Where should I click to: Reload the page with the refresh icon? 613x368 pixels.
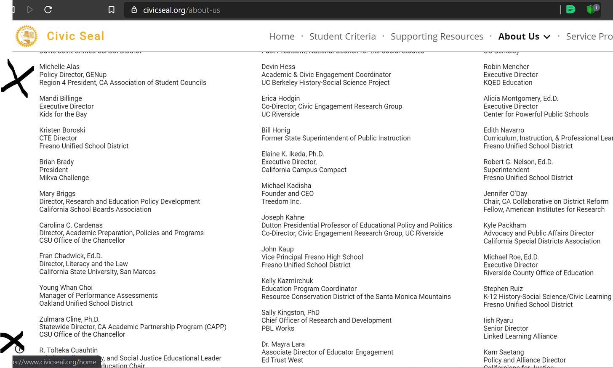[48, 10]
